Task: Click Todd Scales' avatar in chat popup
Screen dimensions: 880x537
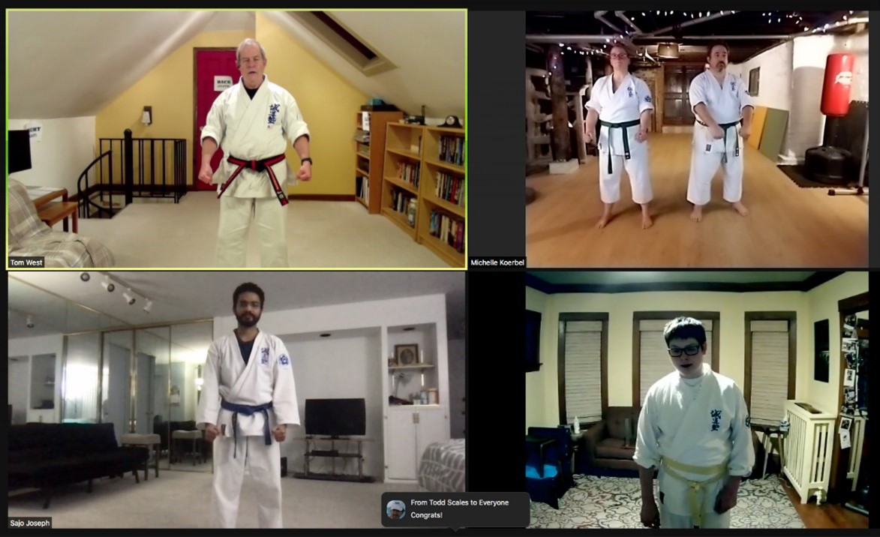Action: tap(395, 509)
